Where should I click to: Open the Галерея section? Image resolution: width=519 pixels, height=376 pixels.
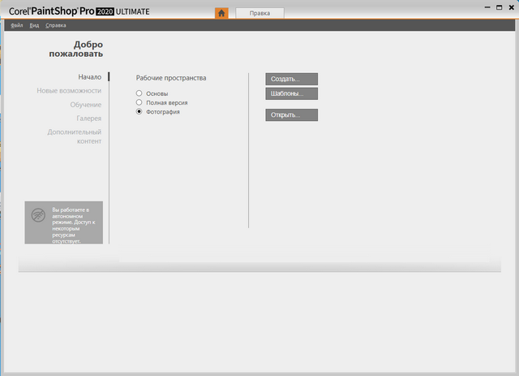pyautogui.click(x=88, y=119)
